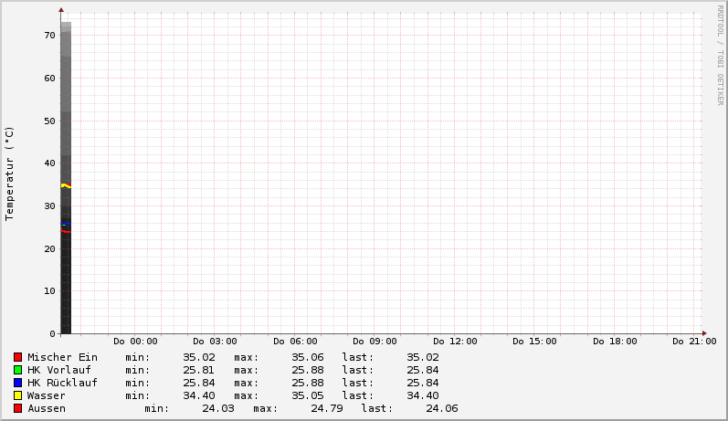
Task: Click the Aussen min value 24.03
Action: (x=218, y=408)
